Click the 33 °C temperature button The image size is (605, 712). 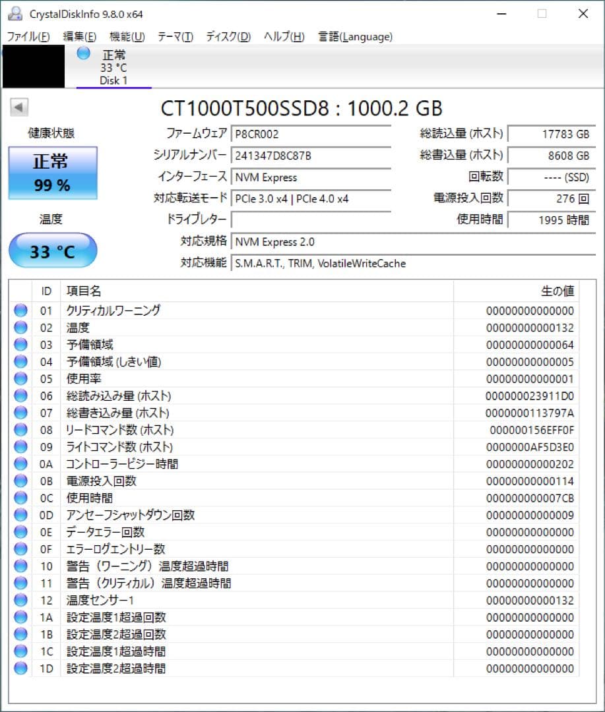(x=53, y=251)
